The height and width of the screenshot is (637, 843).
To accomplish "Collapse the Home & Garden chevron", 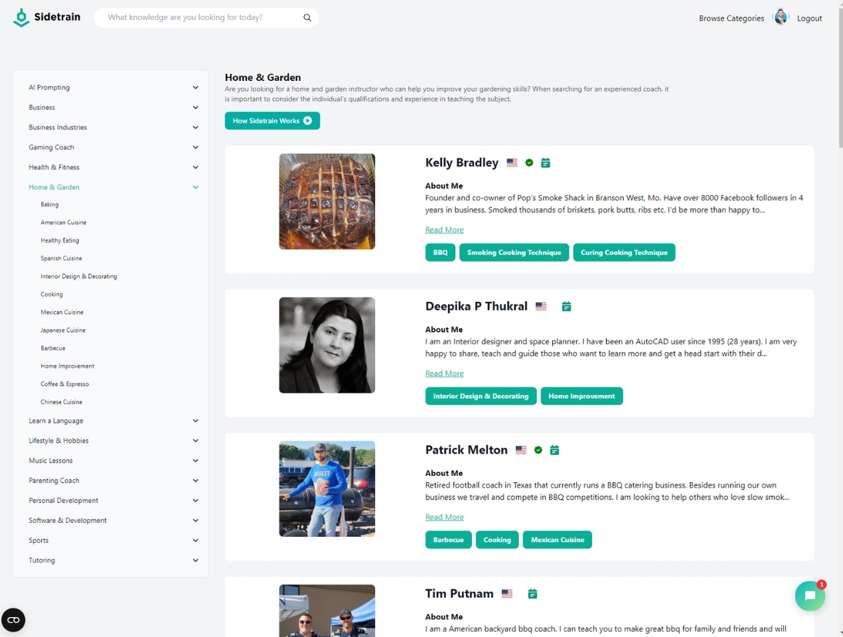I will point(195,187).
